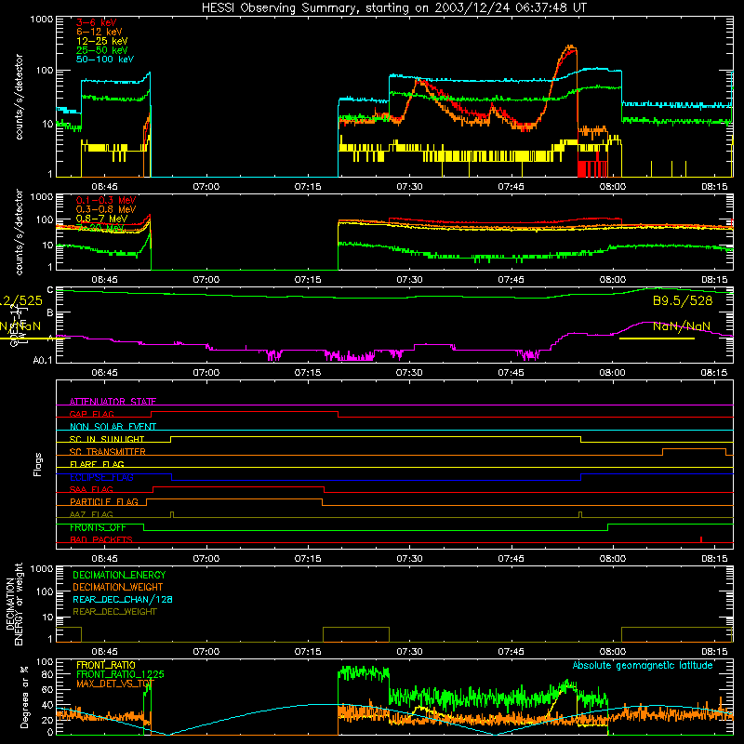Click the DECIMATION_WEIGHT legend label
The height and width of the screenshot is (744, 744).
tap(118, 587)
